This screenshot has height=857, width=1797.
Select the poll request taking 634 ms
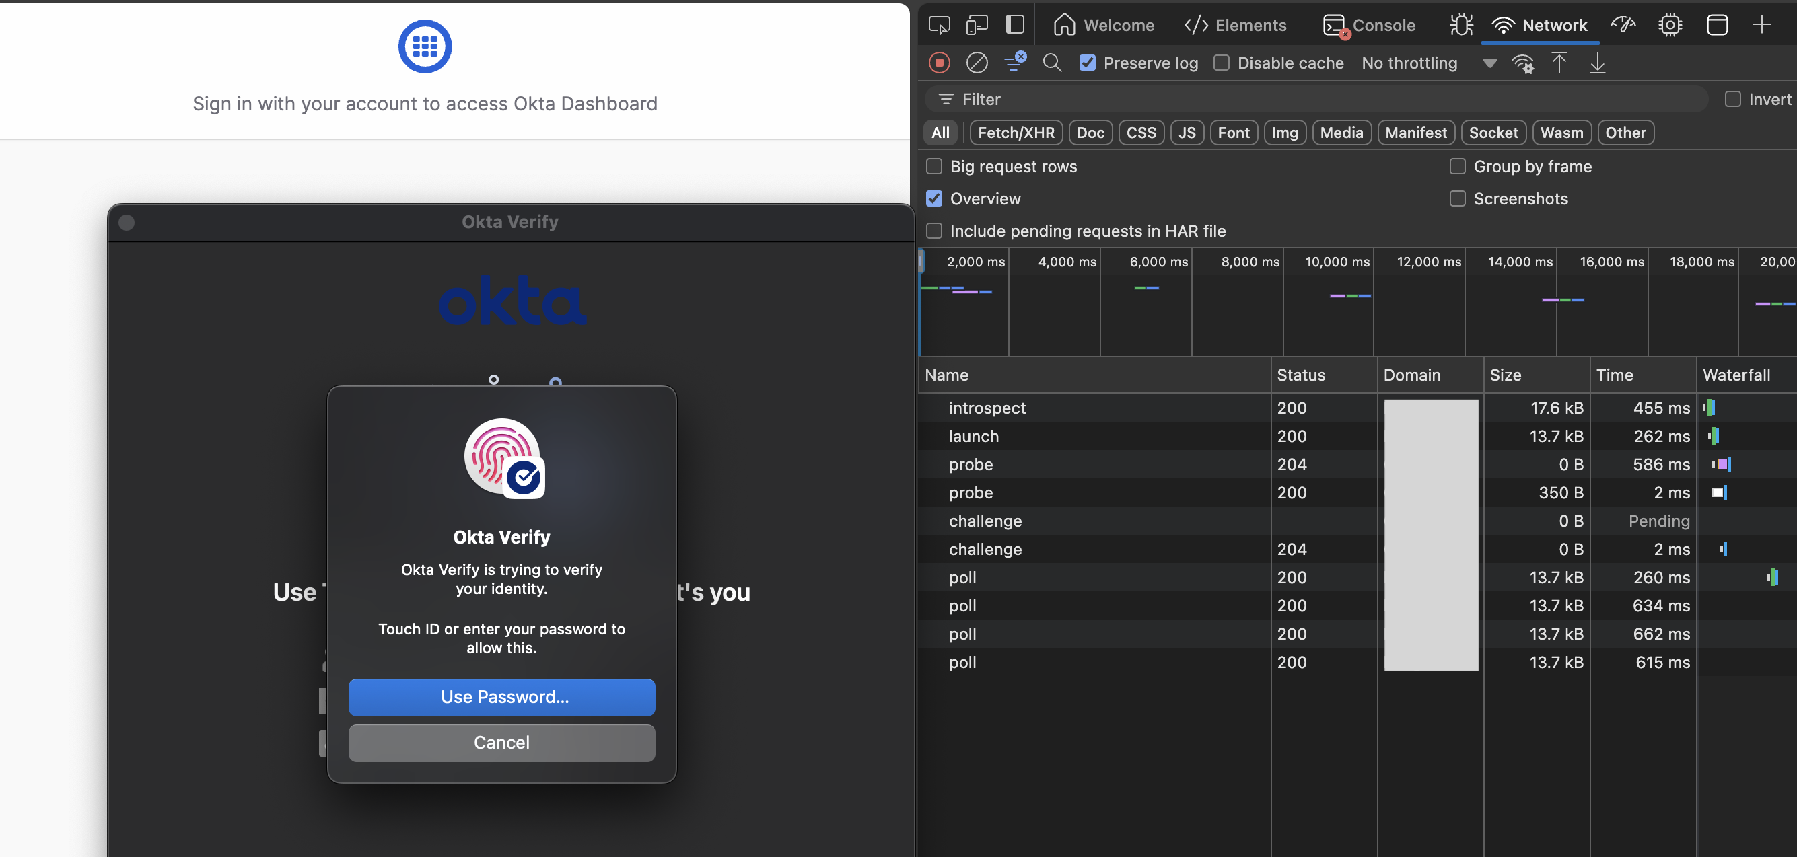[x=1357, y=606]
